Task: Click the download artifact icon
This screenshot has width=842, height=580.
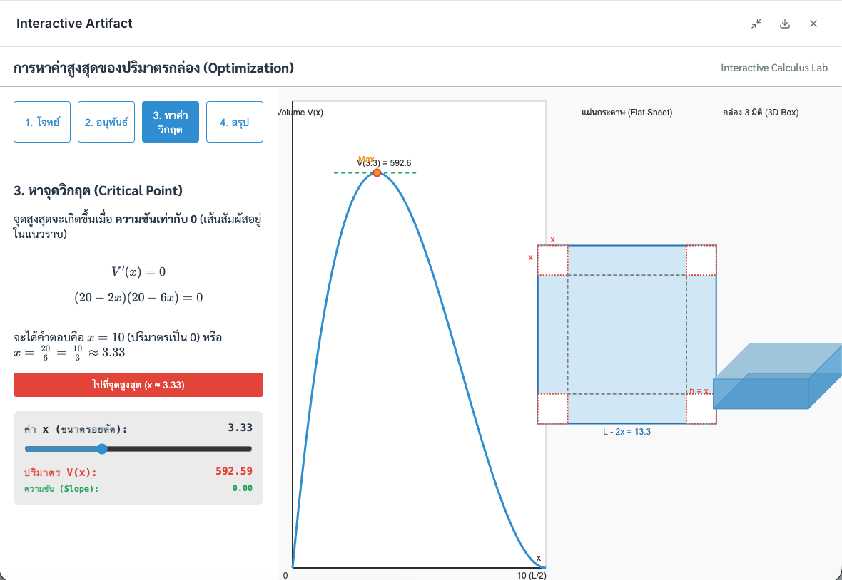Action: (x=785, y=24)
